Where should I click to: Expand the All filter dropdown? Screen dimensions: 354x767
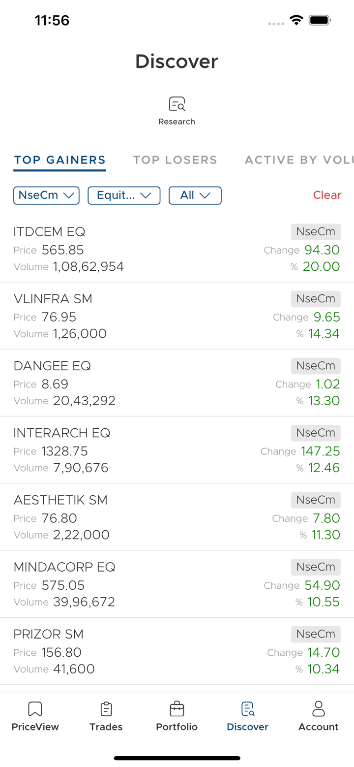[195, 195]
